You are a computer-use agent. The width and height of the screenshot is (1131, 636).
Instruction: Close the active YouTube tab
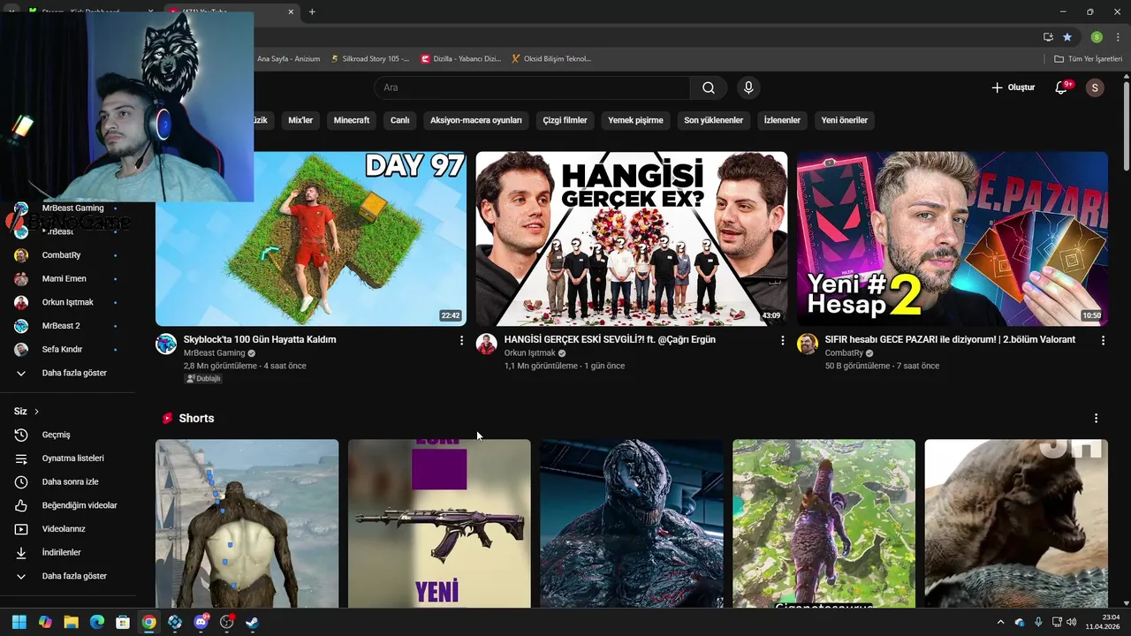coord(292,11)
